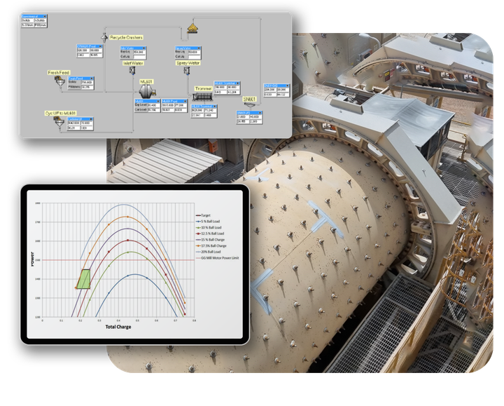The width and height of the screenshot is (504, 406).
Task: Select the Fresh Feed feeder icon
Action: point(59,82)
